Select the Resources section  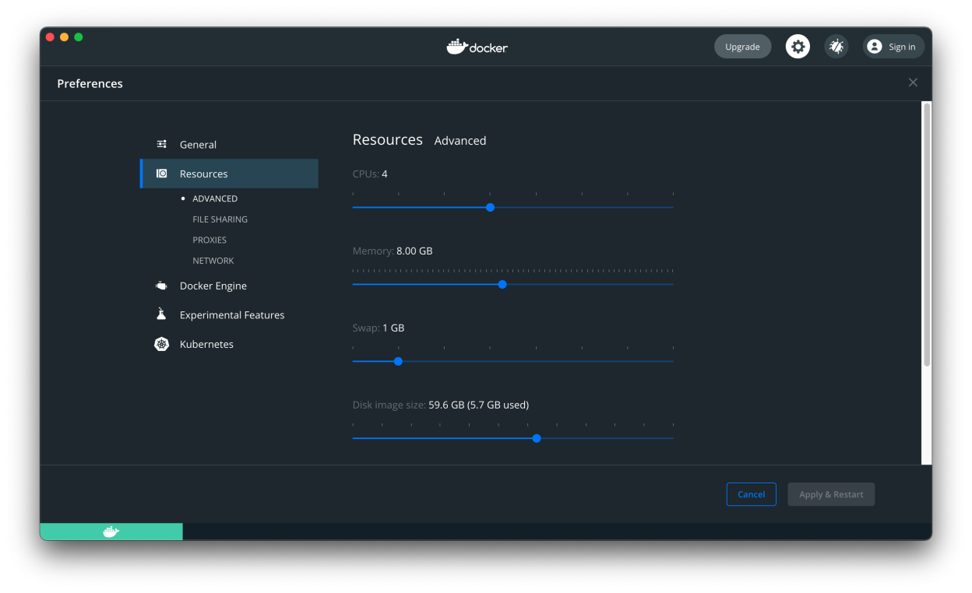click(229, 174)
